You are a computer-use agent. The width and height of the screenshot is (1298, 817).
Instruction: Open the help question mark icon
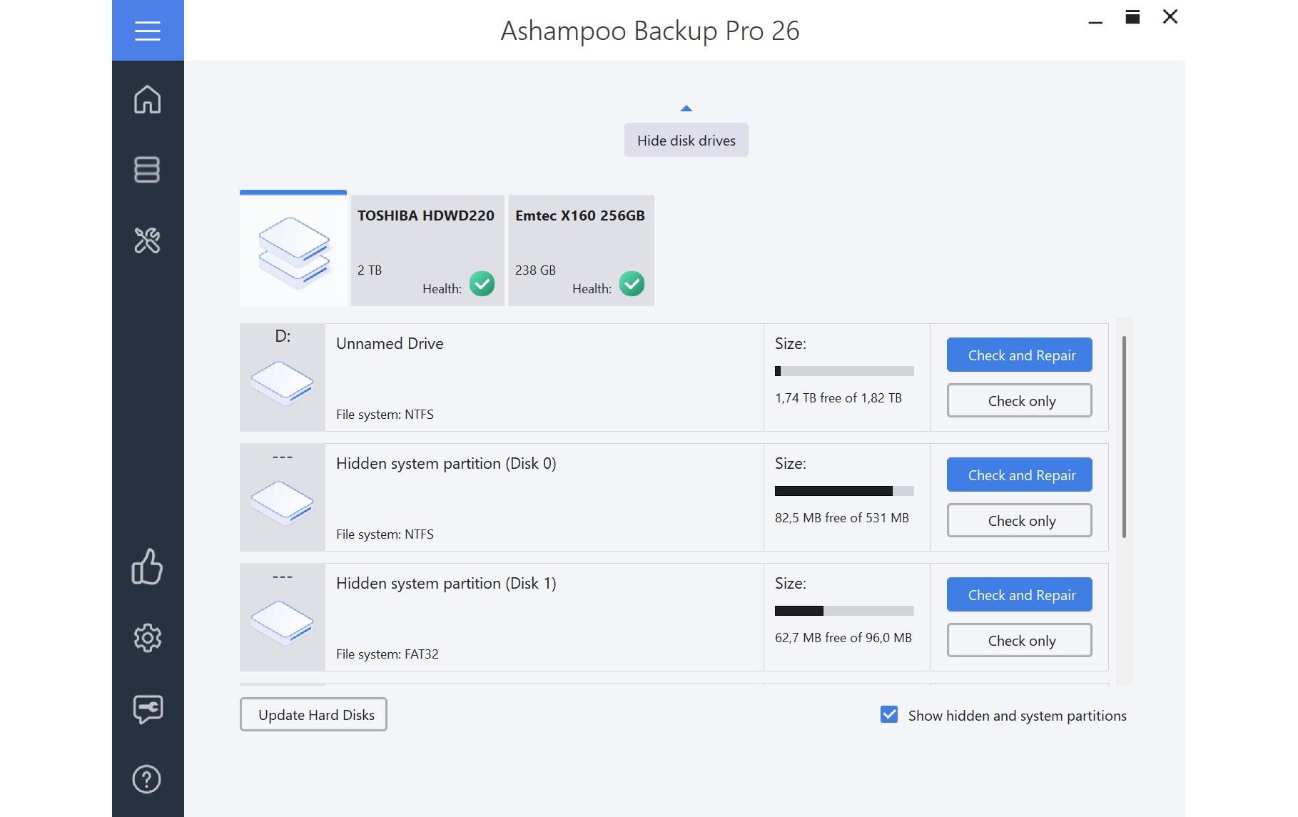coord(148,779)
